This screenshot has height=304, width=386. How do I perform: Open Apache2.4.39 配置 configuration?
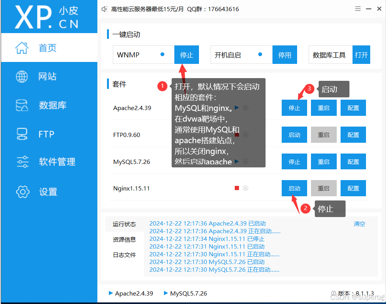click(x=353, y=108)
